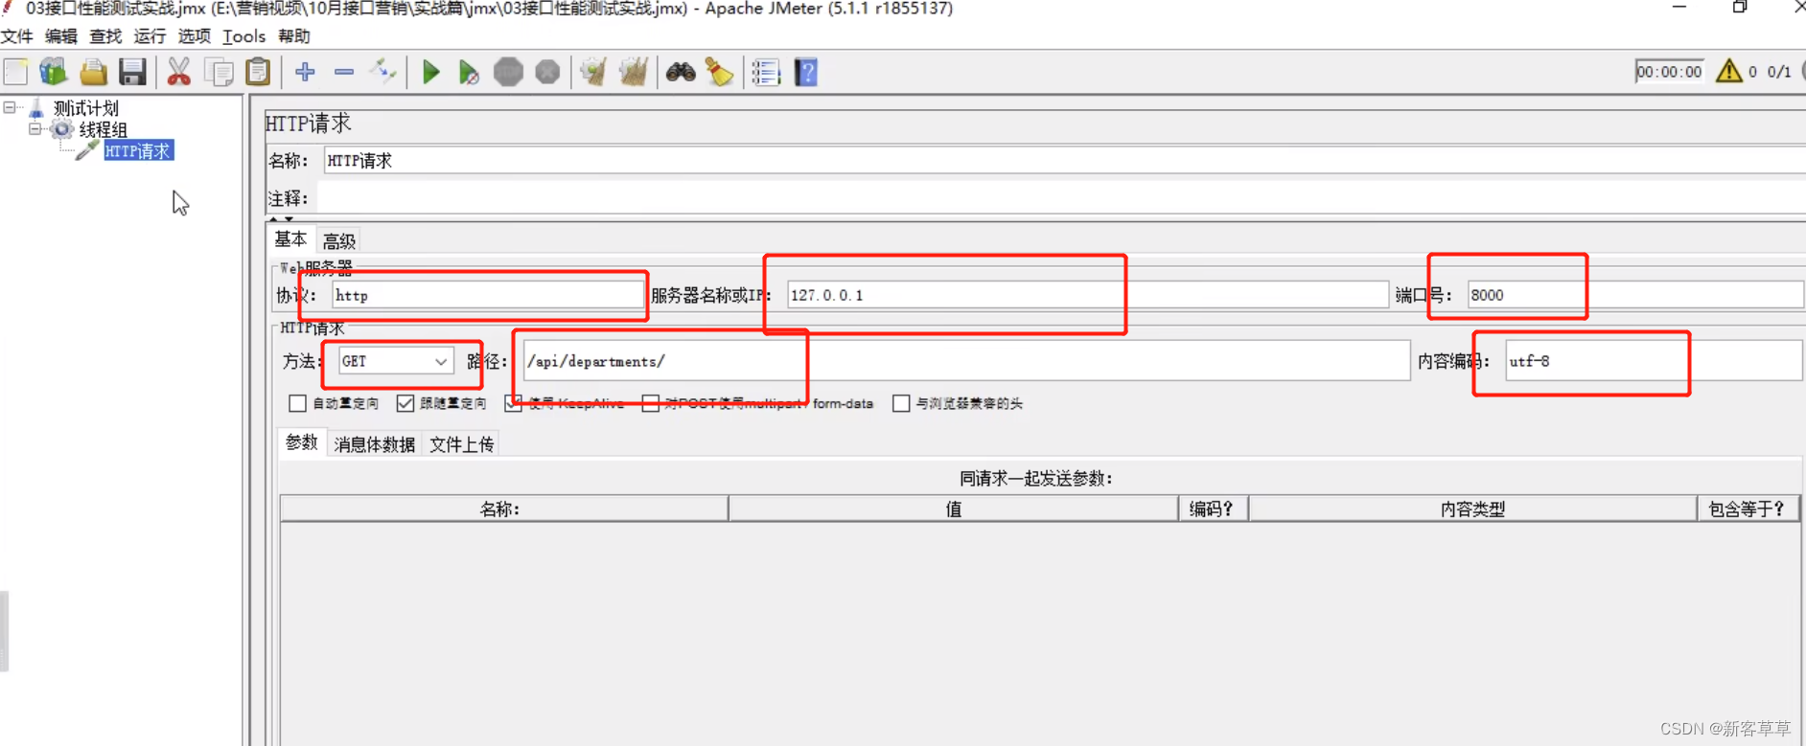This screenshot has height=746, width=1806.
Task: Click the 内容类型 column header
Action: coord(1473,509)
